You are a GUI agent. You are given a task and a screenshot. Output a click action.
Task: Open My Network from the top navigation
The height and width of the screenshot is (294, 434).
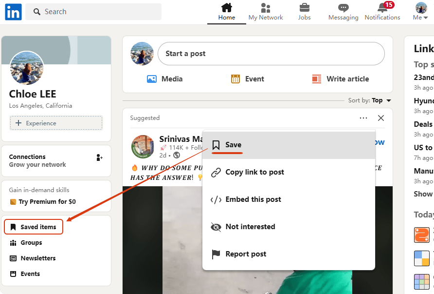[265, 12]
